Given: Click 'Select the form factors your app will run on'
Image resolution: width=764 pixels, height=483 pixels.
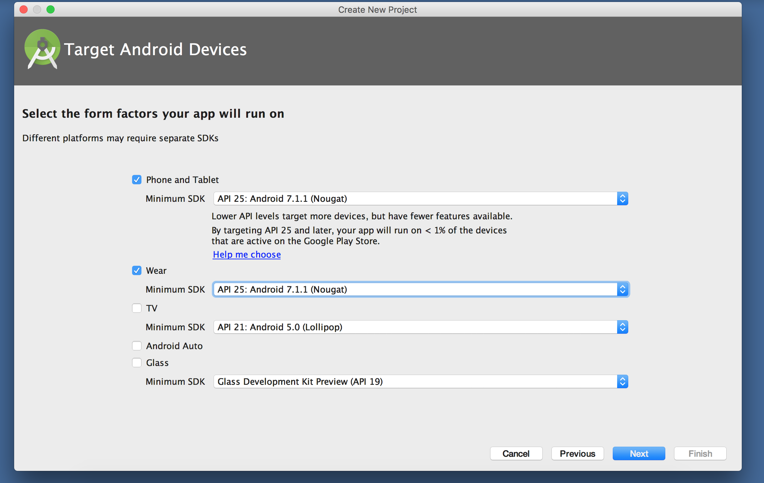Looking at the screenshot, I should pos(153,114).
